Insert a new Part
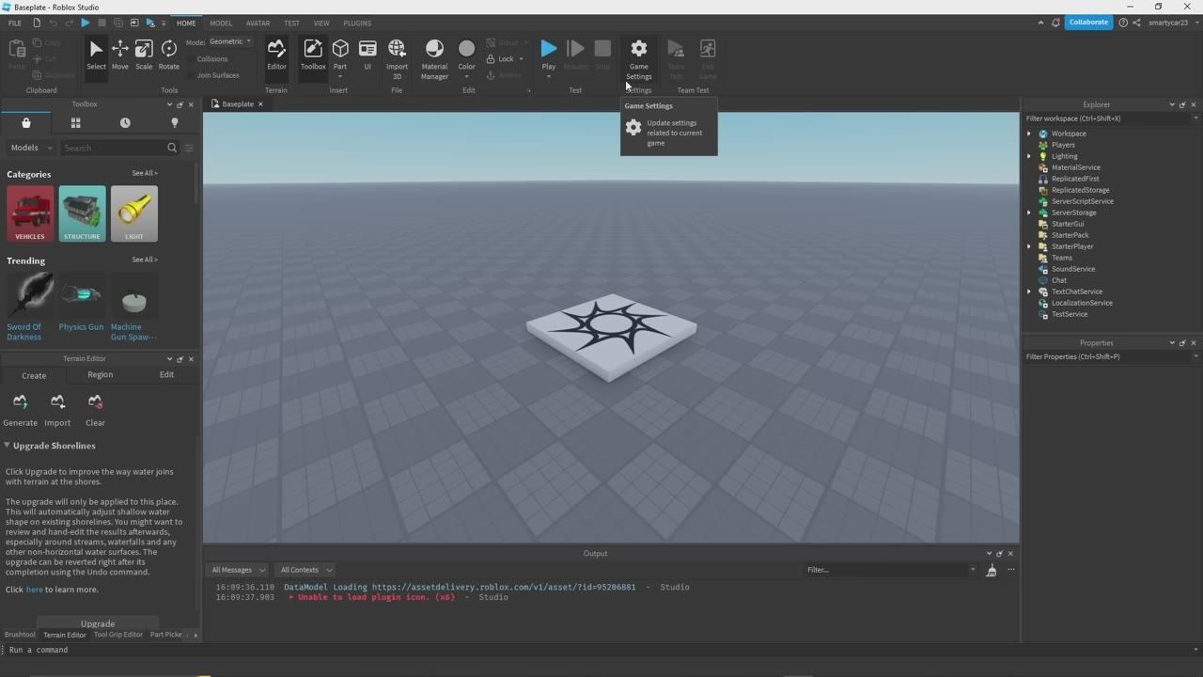 [x=340, y=55]
